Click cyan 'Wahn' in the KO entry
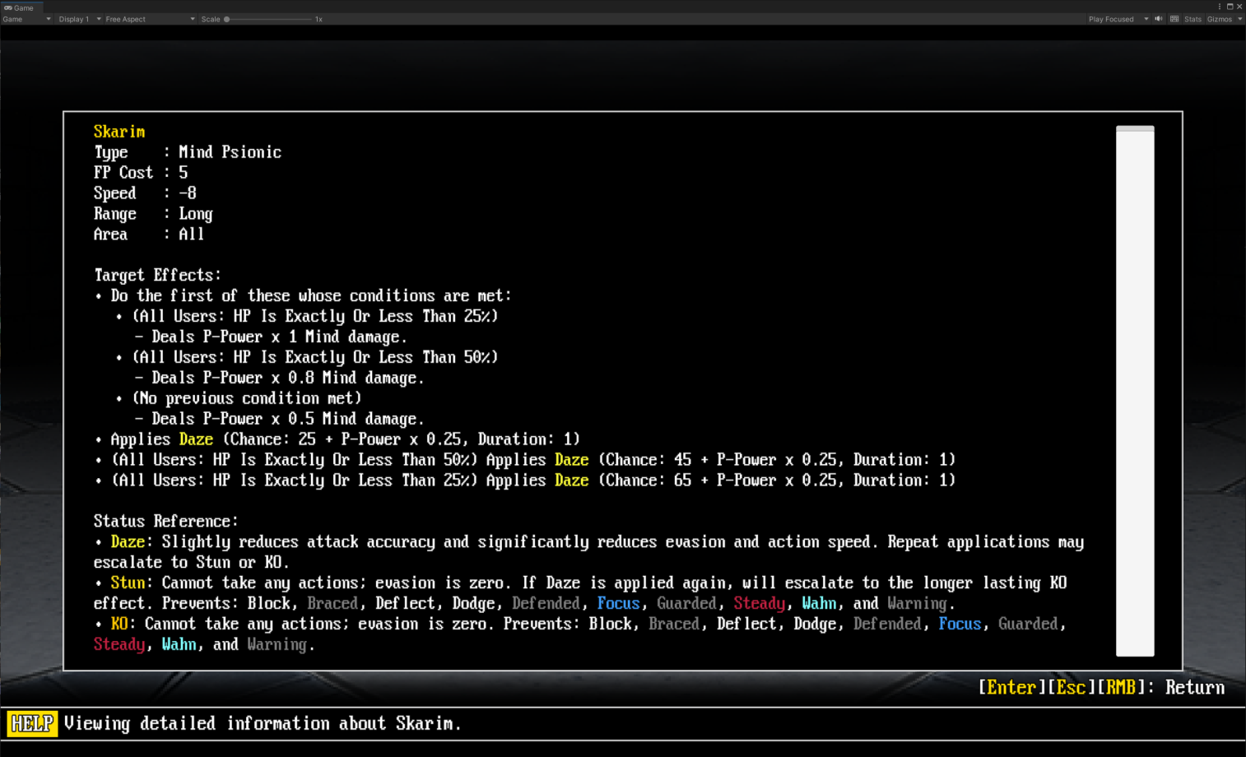Viewport: 1246px width, 757px height. (x=179, y=645)
